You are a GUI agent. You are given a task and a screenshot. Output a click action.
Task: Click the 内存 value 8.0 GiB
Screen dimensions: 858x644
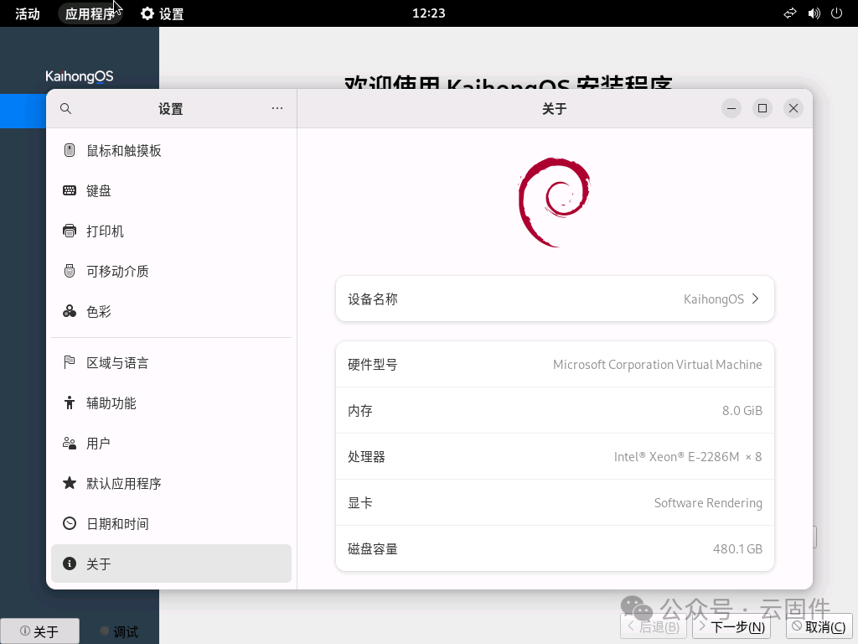click(742, 410)
